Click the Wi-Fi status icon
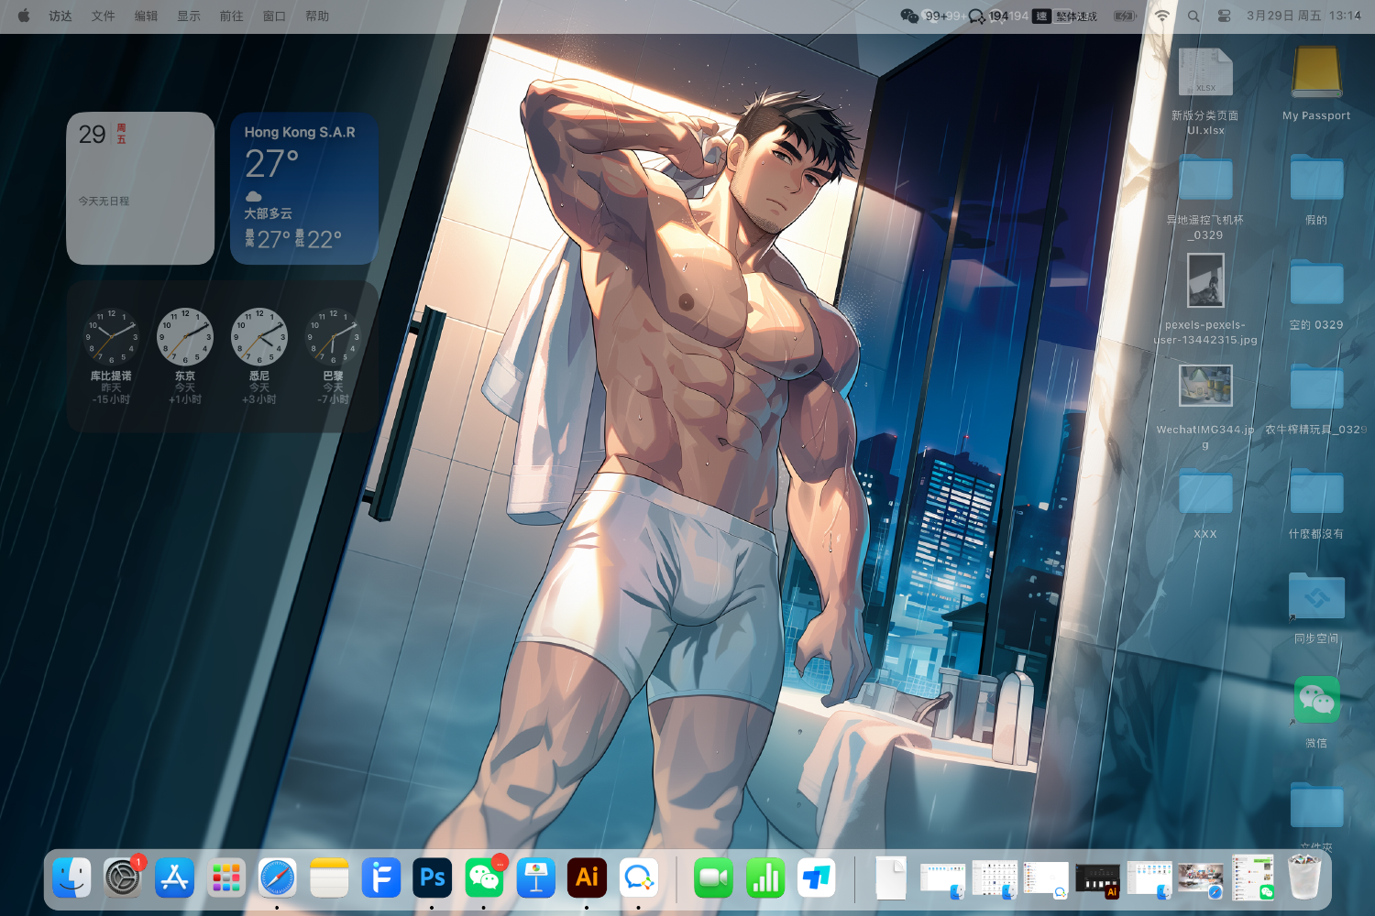The width and height of the screenshot is (1375, 916). [1161, 16]
